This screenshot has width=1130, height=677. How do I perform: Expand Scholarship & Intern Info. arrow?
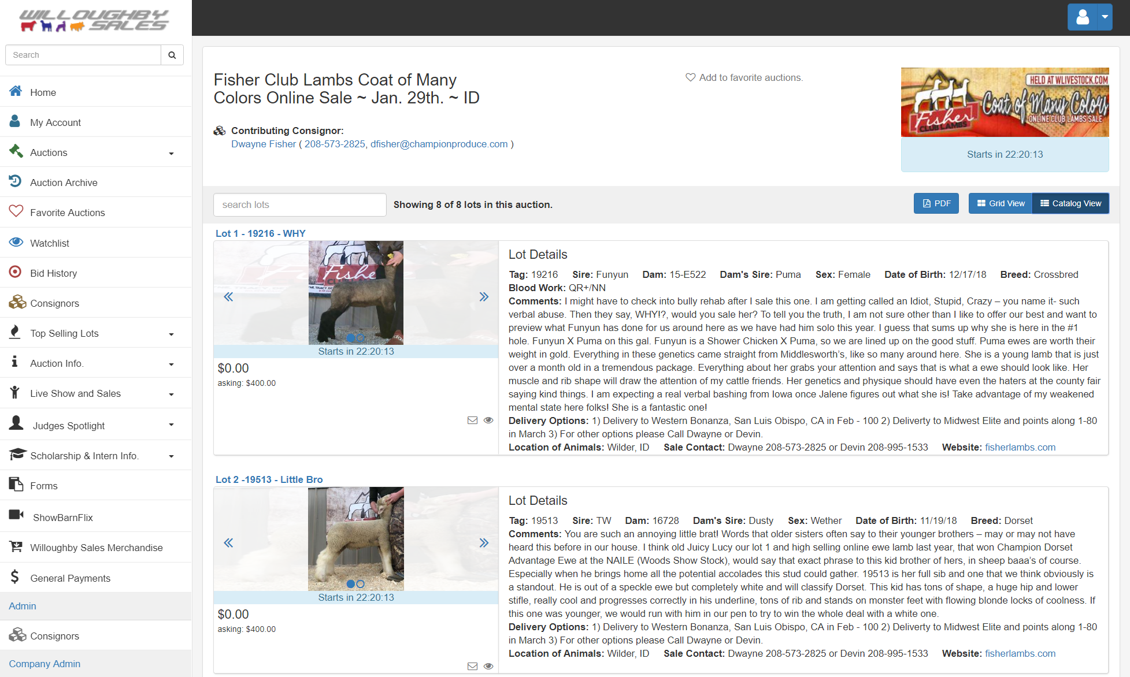click(x=171, y=456)
